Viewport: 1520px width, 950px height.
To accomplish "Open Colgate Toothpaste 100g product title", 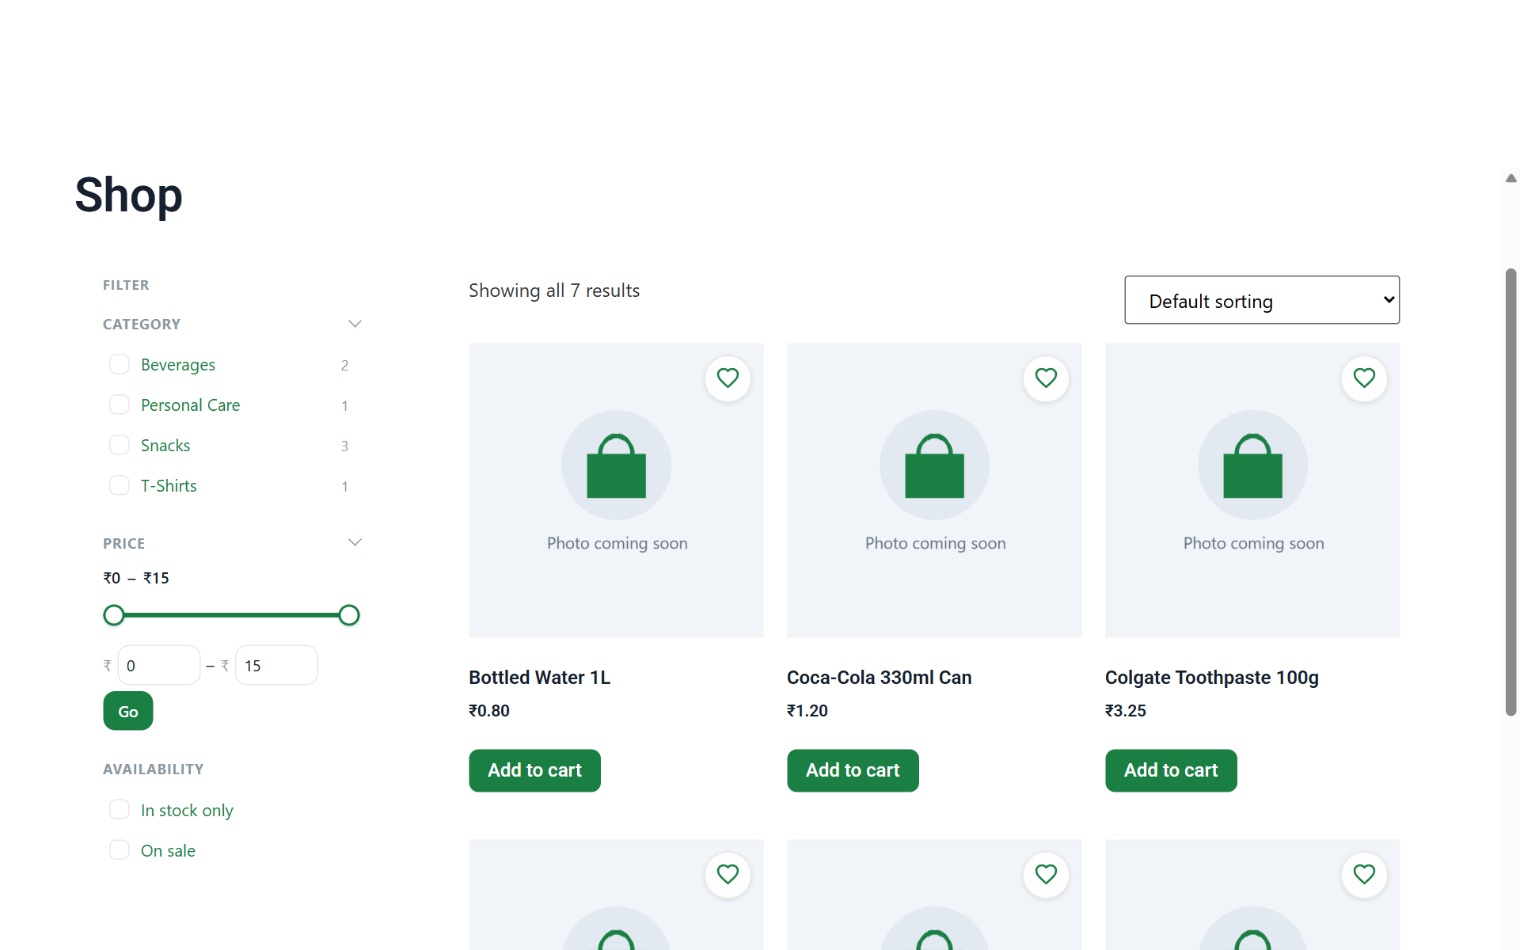I will click(x=1211, y=678).
